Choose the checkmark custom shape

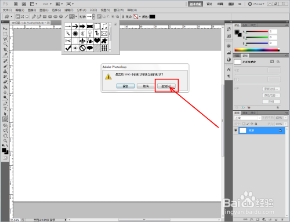pyautogui.click(x=68, y=48)
